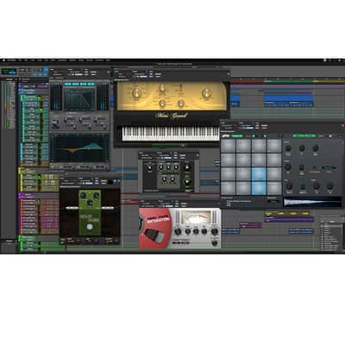Click the green button above the drum pads

coord(237,135)
